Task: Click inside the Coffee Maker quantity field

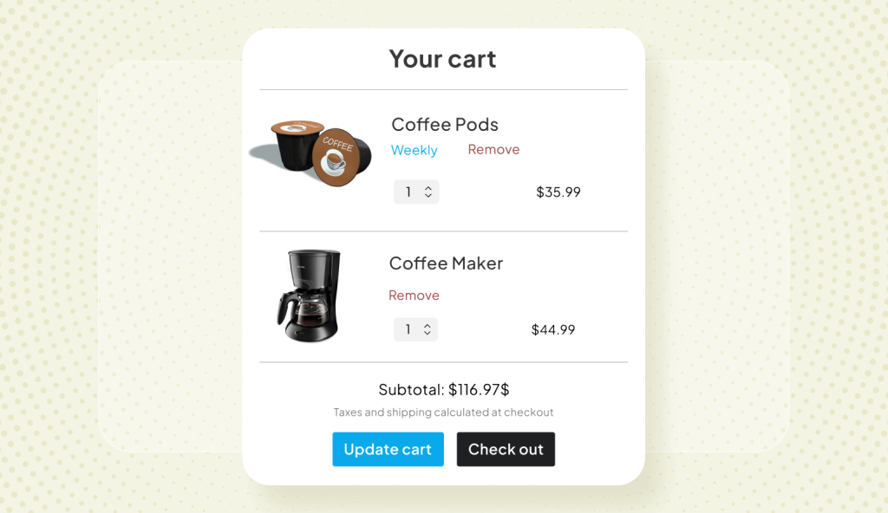Action: [x=409, y=329]
